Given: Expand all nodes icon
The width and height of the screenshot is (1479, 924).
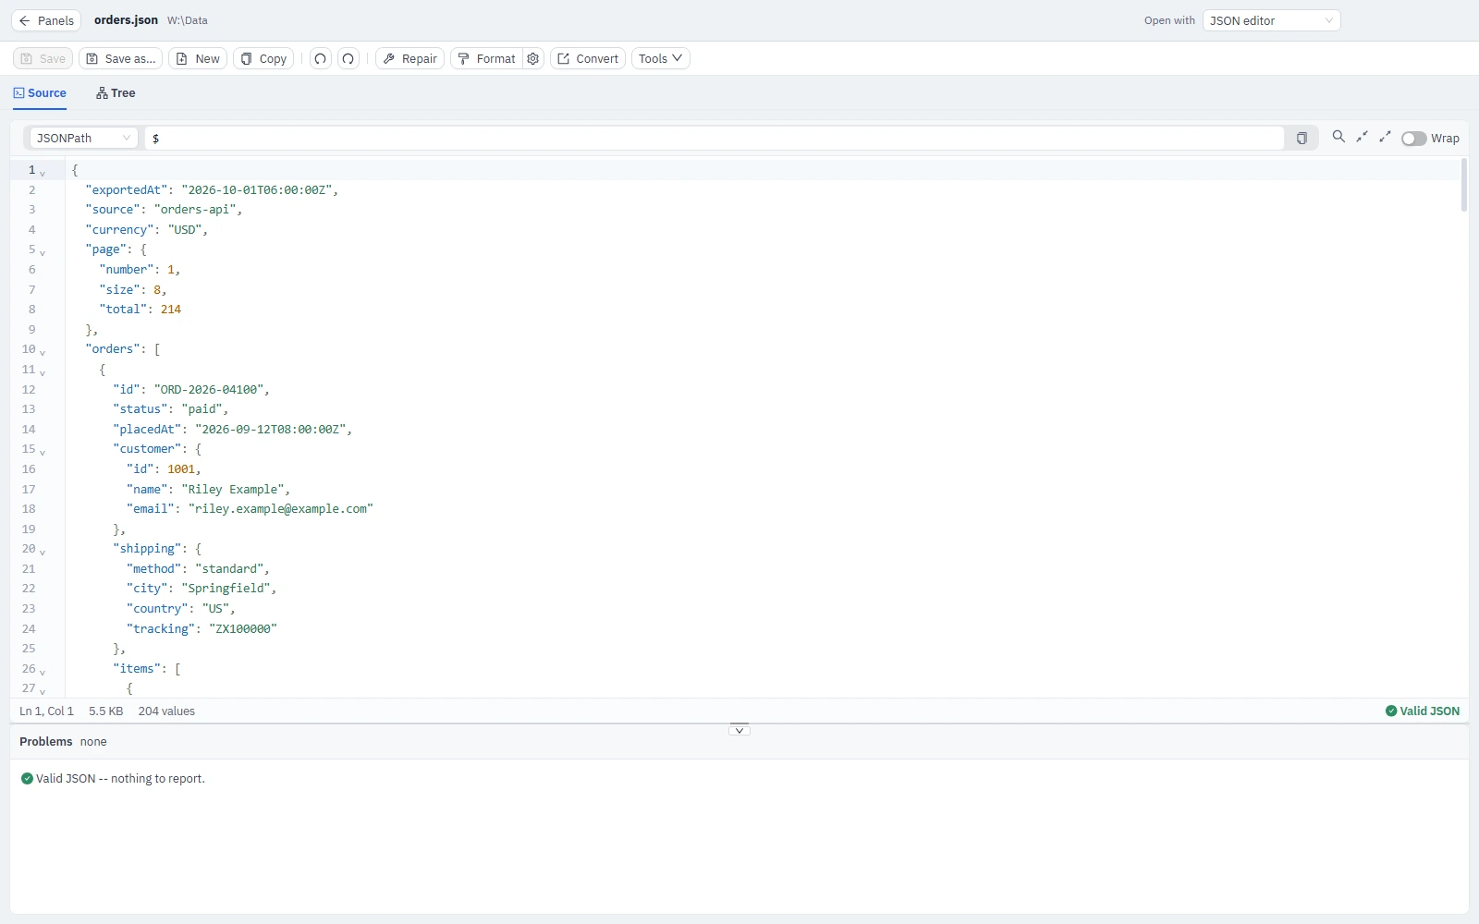Looking at the screenshot, I should 1385,137.
